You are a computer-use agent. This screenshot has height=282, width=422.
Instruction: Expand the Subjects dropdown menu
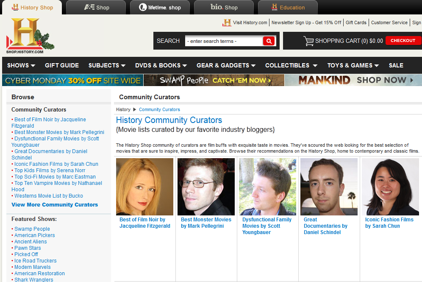(x=107, y=65)
